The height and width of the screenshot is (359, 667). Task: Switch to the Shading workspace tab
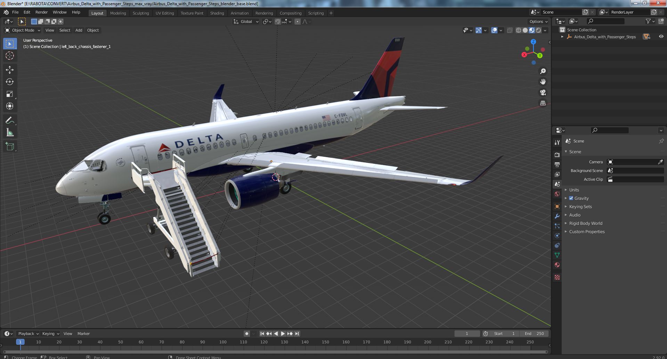217,13
